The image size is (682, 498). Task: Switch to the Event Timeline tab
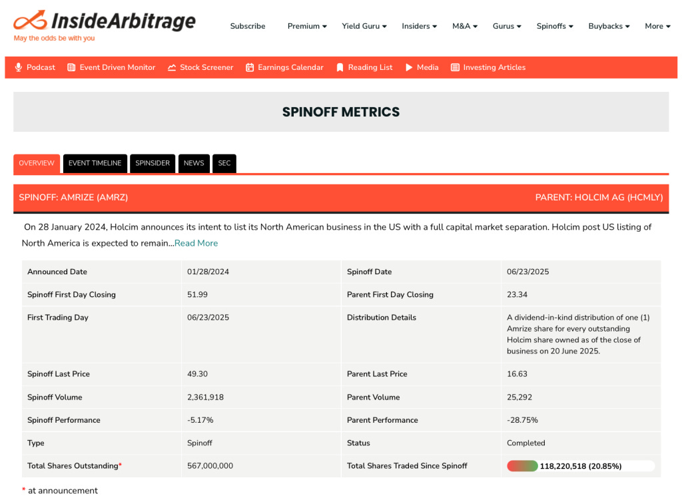(95, 164)
